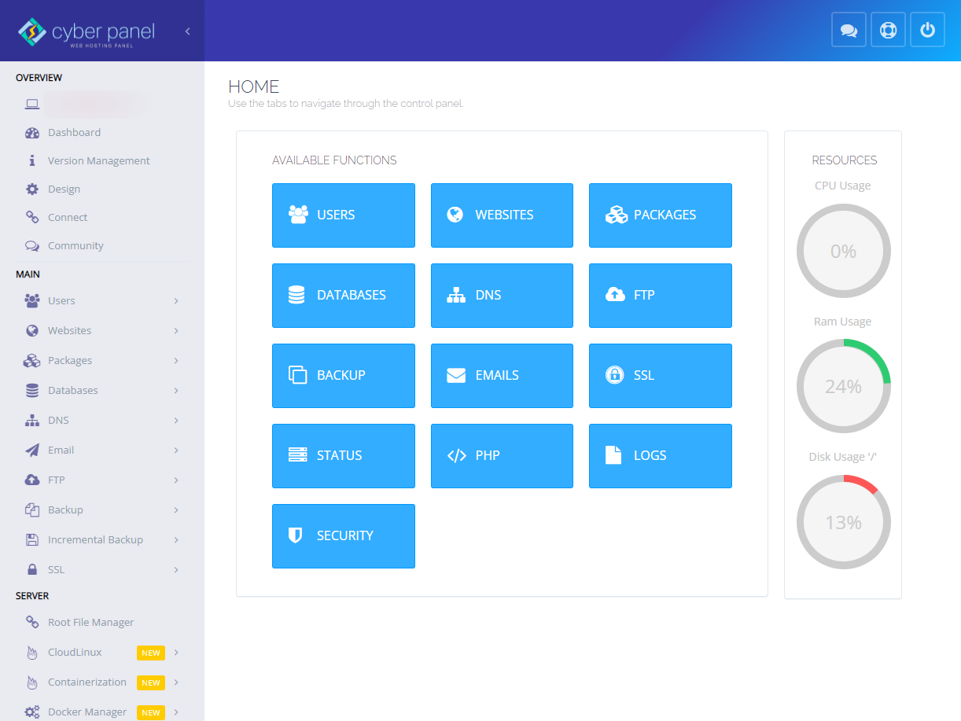Open the lifebuoy support icon
961x721 pixels.
point(888,30)
